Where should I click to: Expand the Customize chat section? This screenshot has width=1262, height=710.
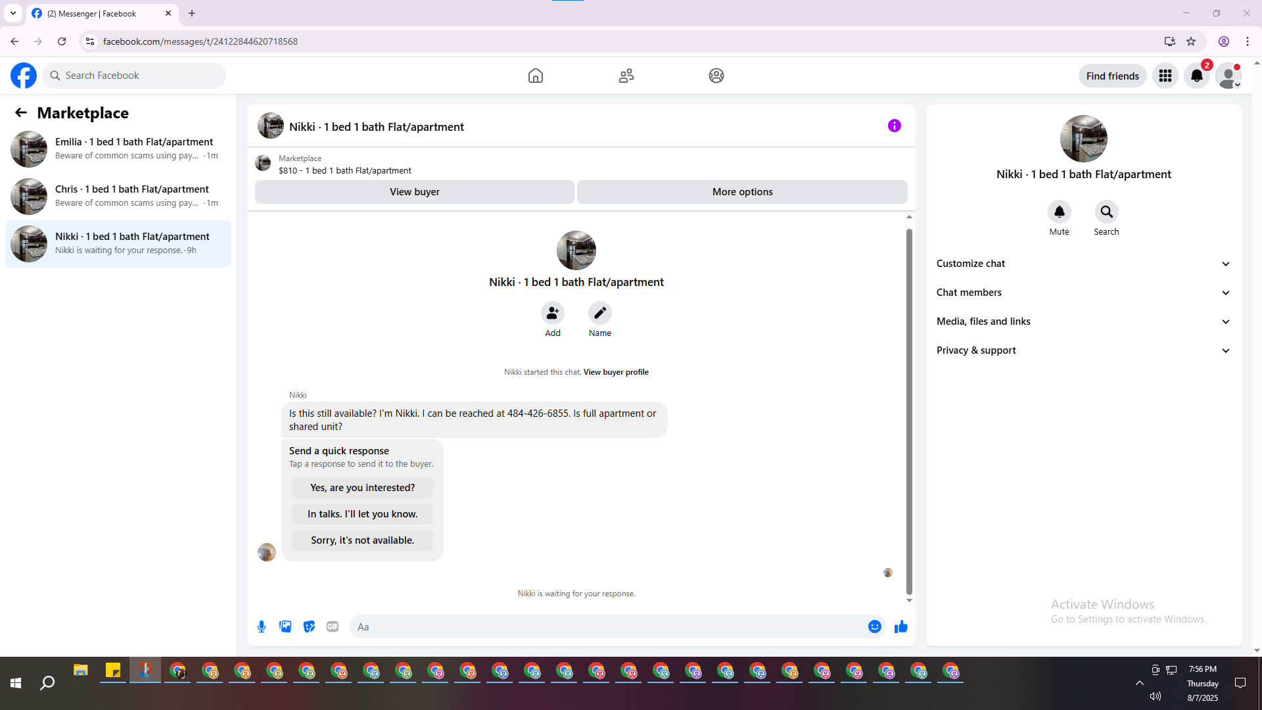point(1083,264)
